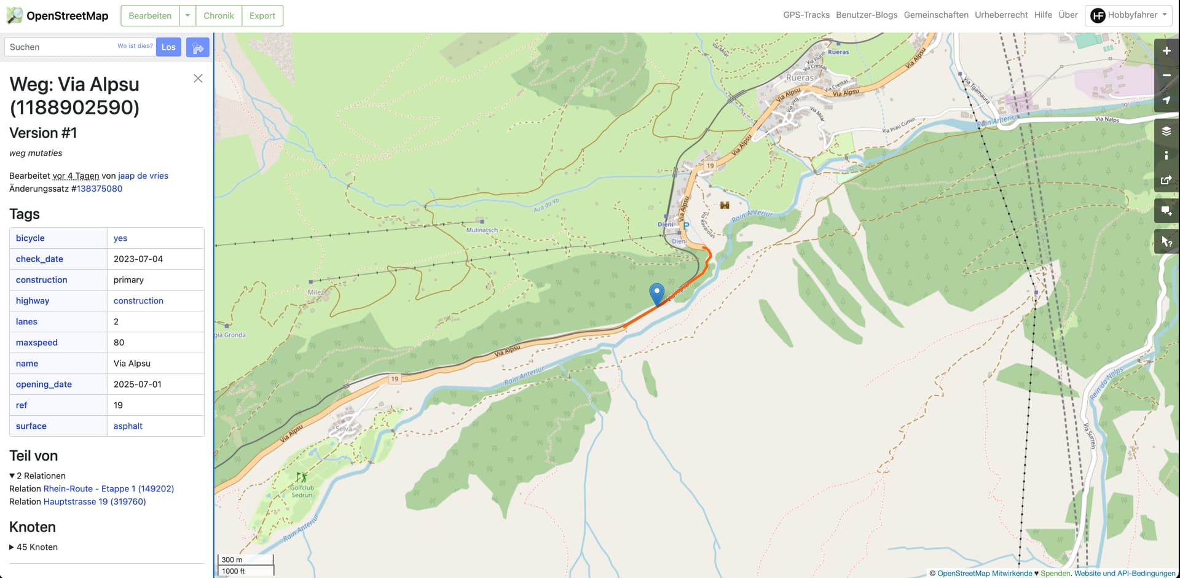Add a map note with the comment icon

[1166, 211]
